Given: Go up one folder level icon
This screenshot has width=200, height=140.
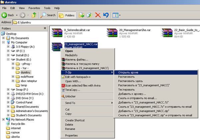Looking at the screenshot, I should point(34,15).
